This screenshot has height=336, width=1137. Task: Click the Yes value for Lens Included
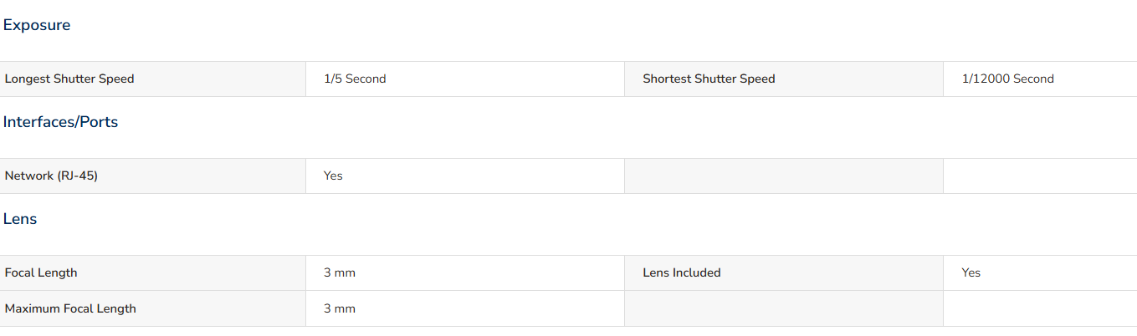point(971,272)
